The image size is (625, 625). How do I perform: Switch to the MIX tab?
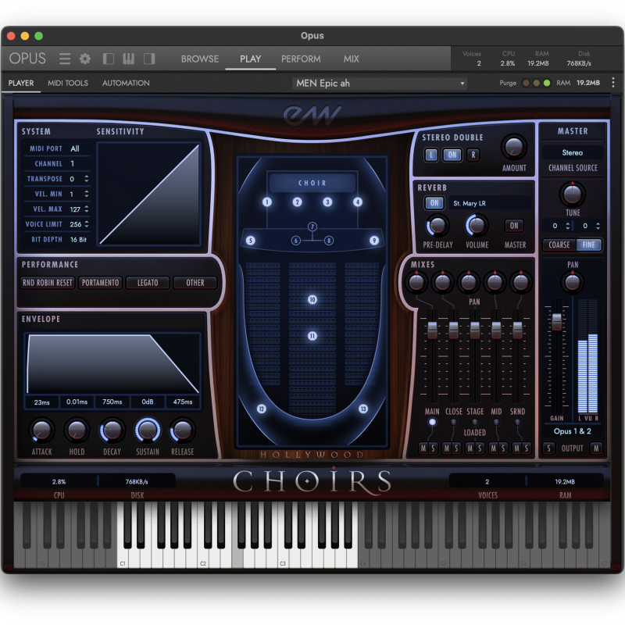click(351, 59)
